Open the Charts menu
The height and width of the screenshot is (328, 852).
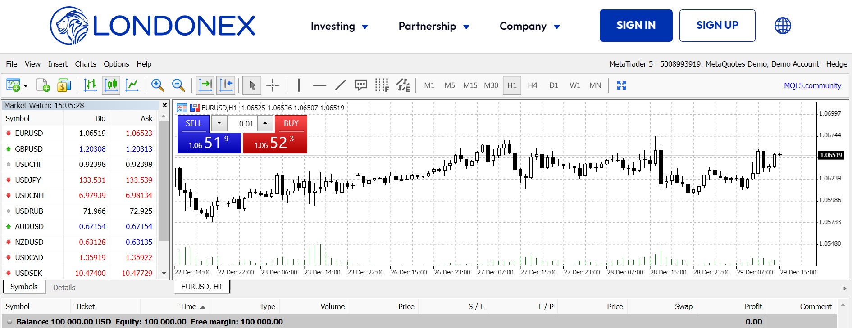pyautogui.click(x=86, y=64)
